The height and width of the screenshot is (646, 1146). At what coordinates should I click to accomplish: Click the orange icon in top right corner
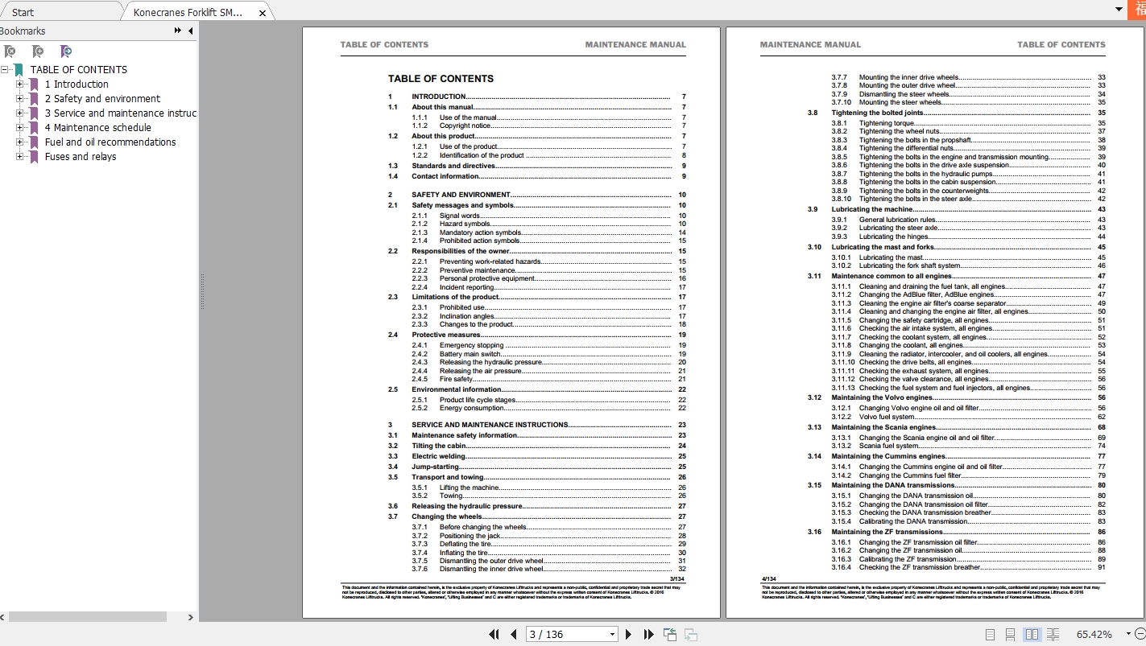1136,9
